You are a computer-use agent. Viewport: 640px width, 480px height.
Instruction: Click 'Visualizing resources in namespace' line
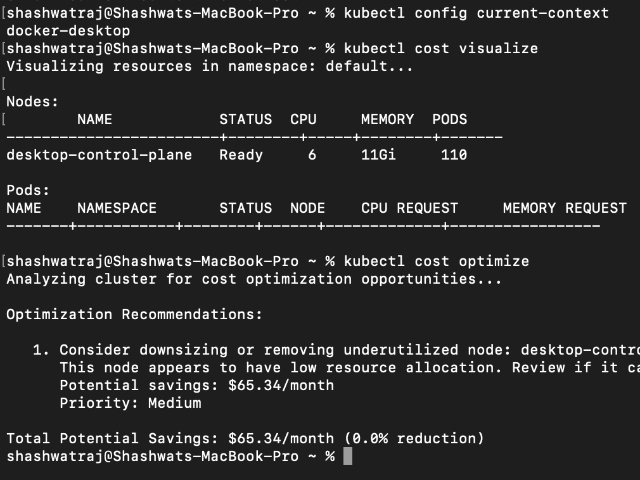pyautogui.click(x=210, y=66)
